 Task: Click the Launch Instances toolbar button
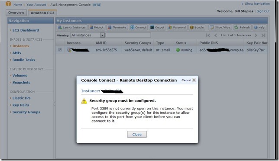tap(72, 27)
